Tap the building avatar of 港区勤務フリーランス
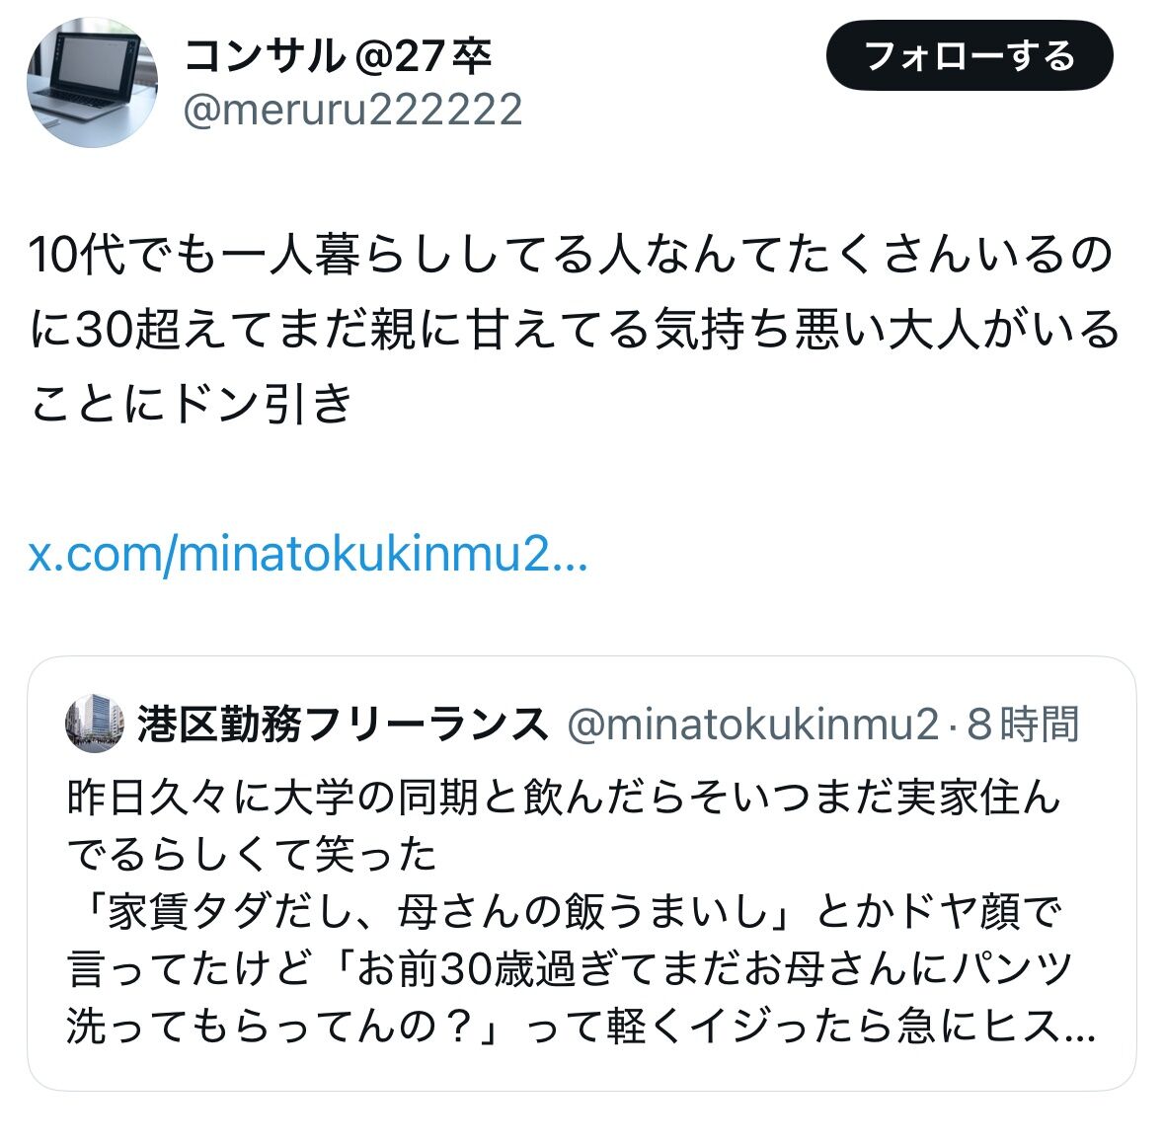 [94, 724]
